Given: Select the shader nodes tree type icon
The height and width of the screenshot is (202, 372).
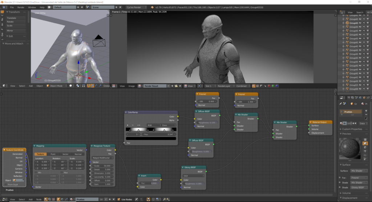Looking at the screenshot, I should (46, 199).
